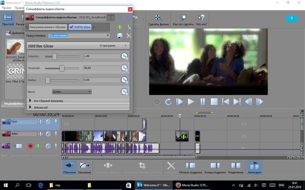Screen dimensions: 305x190
Task: Click Play button under preview
Action: click(191, 102)
